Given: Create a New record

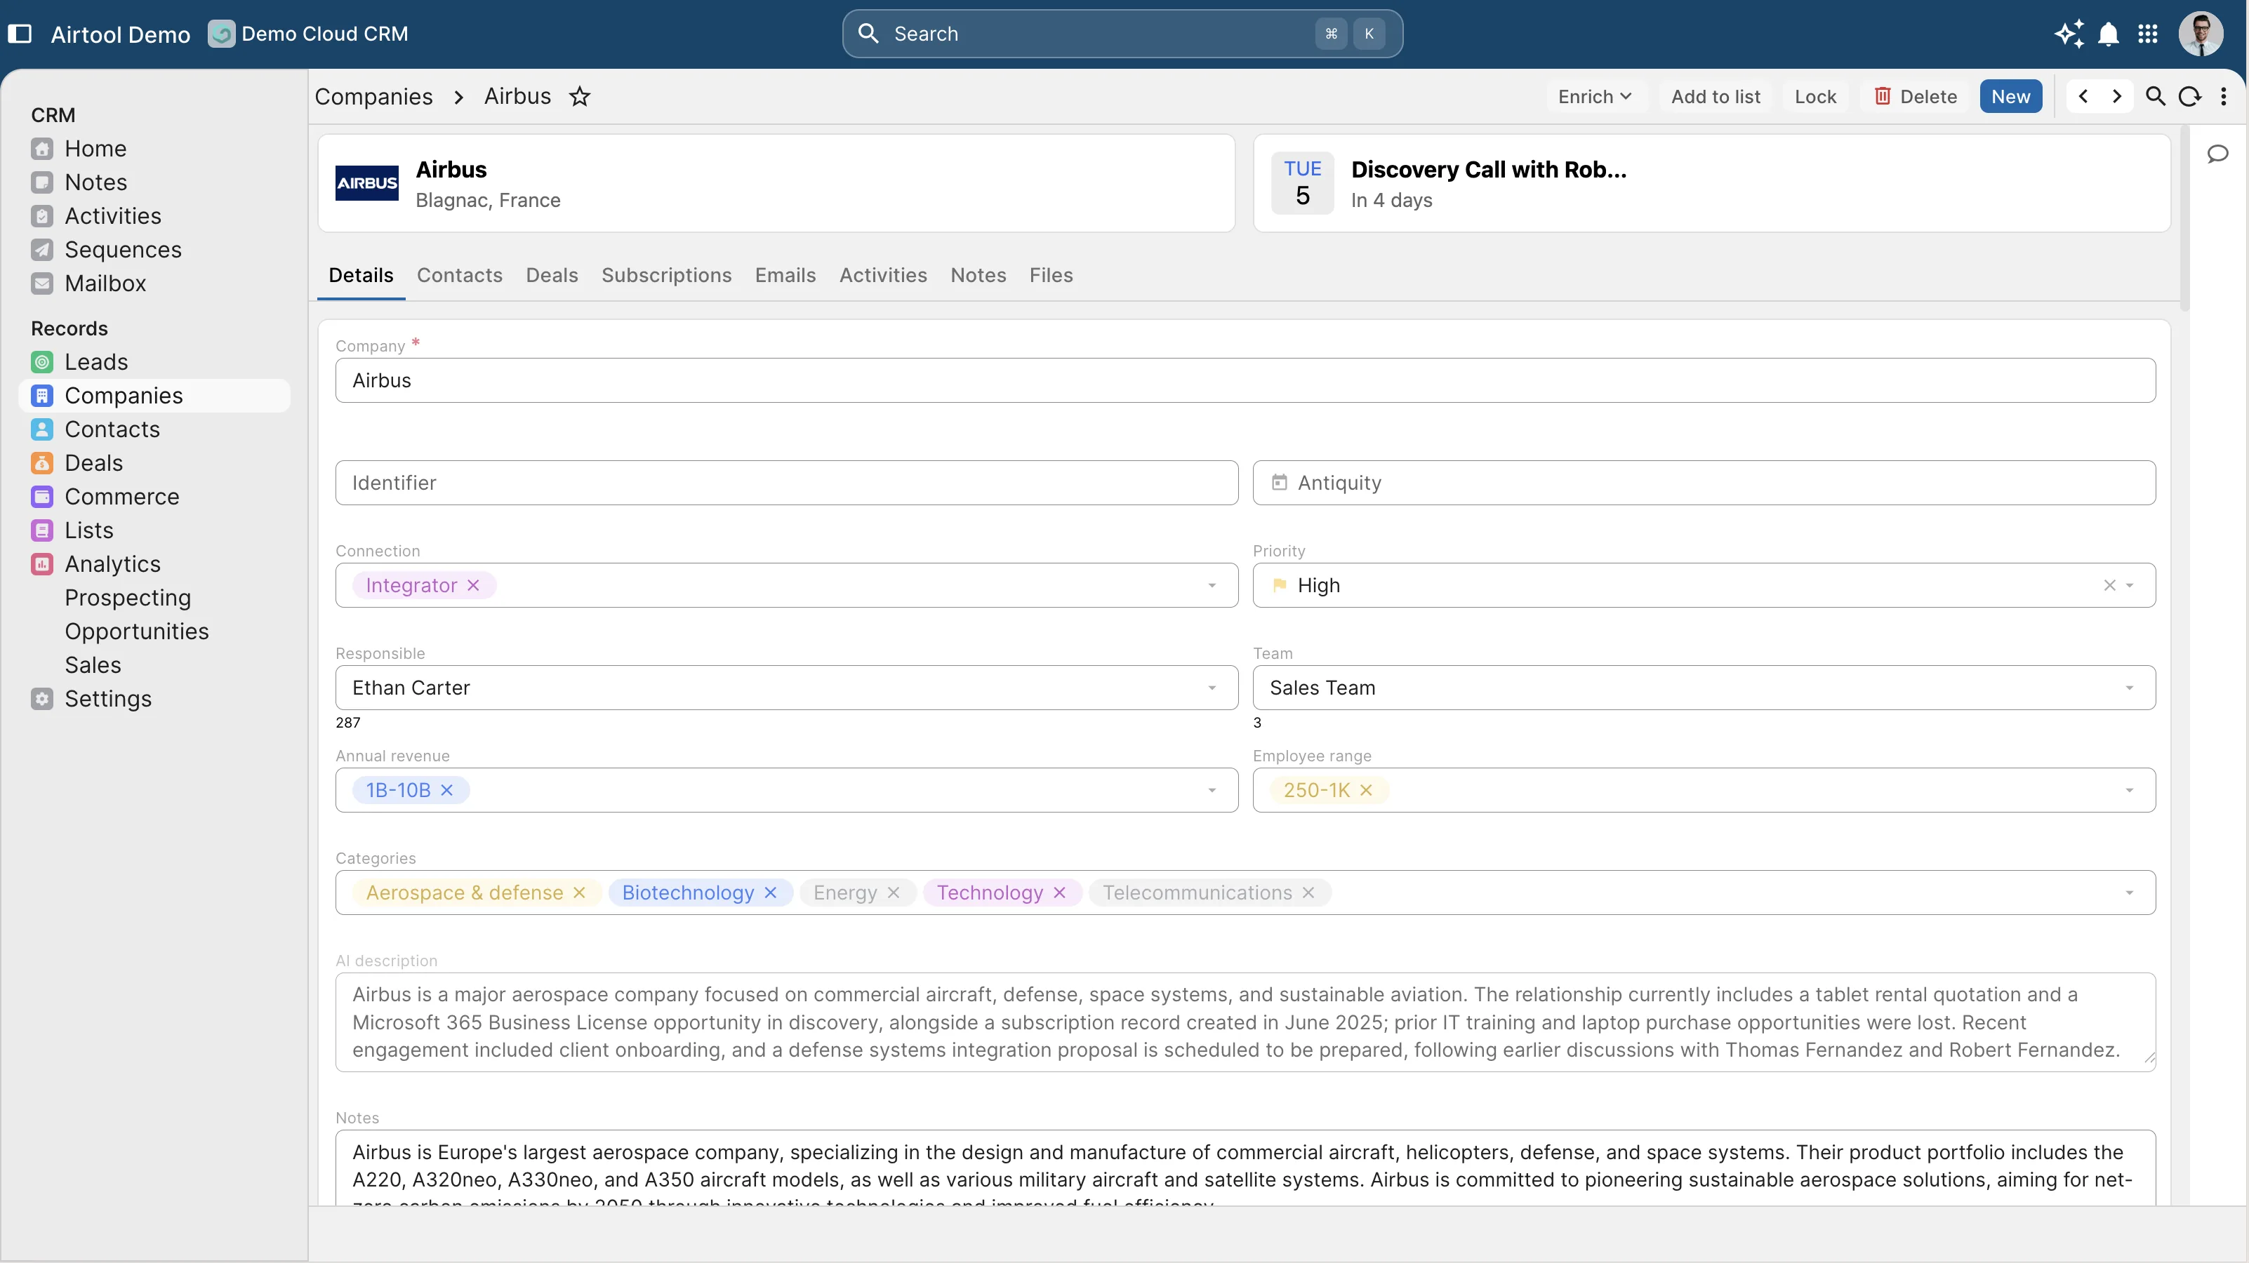Looking at the screenshot, I should (x=2010, y=96).
